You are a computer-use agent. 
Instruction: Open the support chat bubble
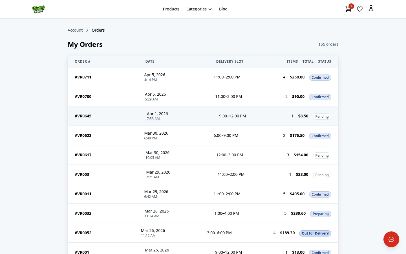391,239
